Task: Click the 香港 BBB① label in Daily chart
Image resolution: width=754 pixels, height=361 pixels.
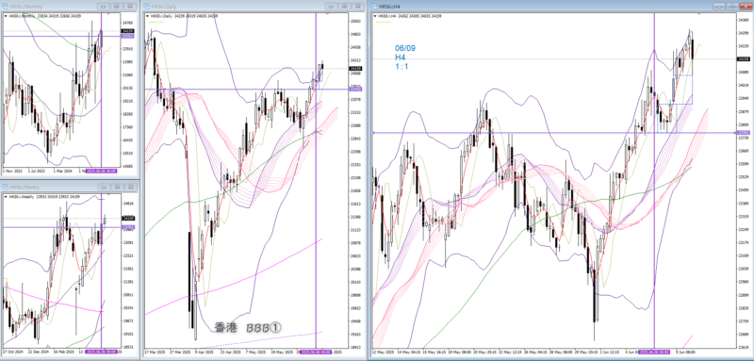Action: (247, 328)
